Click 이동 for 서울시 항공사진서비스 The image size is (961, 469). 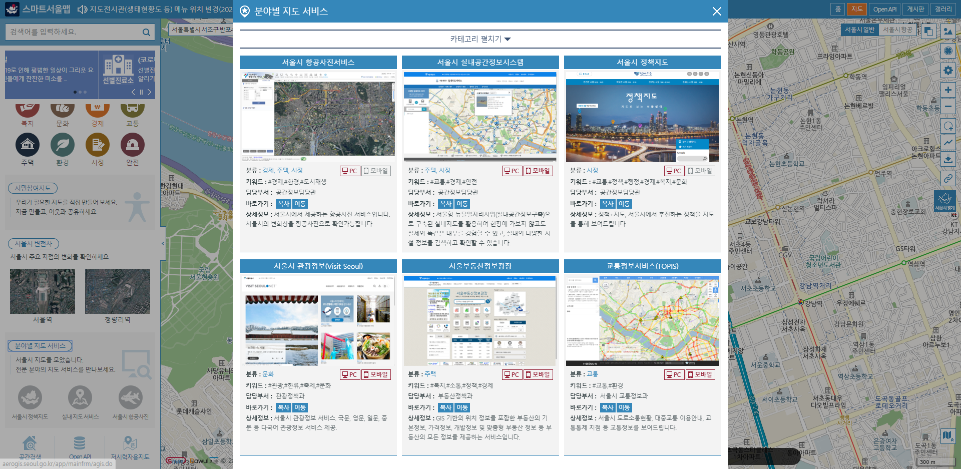click(x=300, y=204)
